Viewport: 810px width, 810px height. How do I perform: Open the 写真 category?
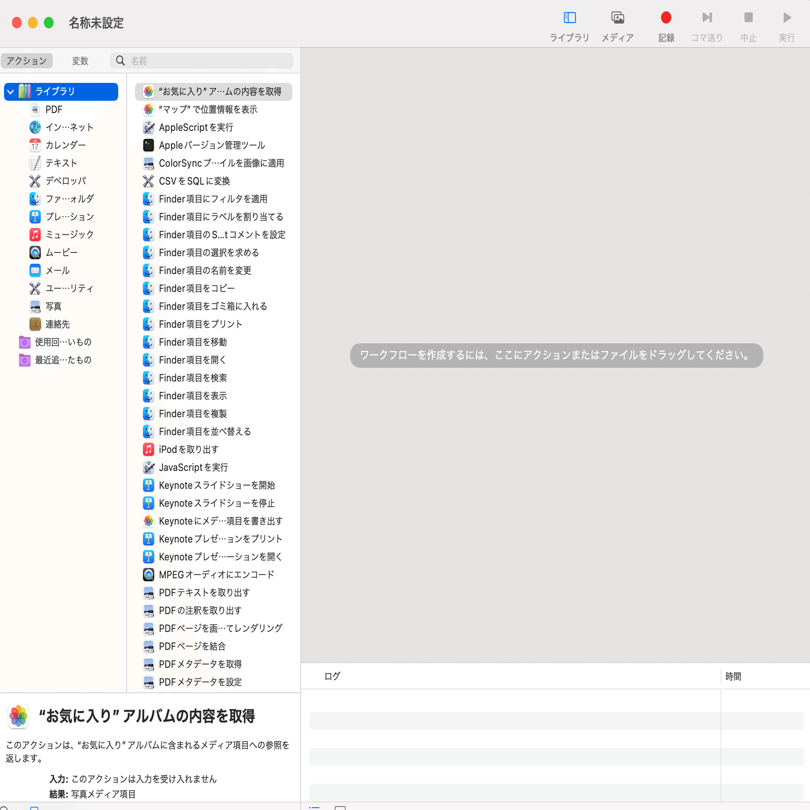45,307
